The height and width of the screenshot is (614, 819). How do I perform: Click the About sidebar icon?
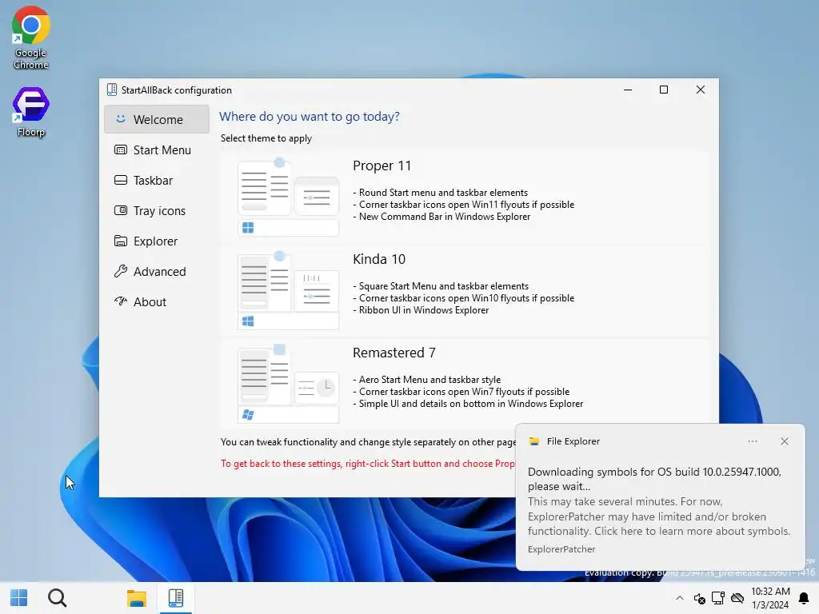pyautogui.click(x=121, y=301)
